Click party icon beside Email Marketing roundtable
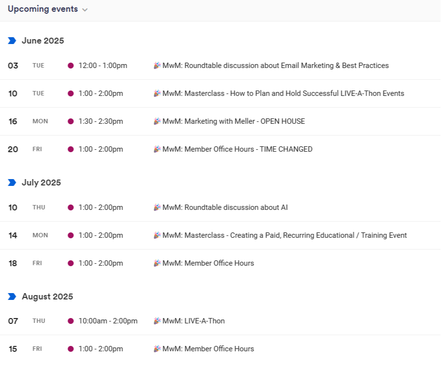Screen dimensions: 441x365 pyautogui.click(x=157, y=66)
